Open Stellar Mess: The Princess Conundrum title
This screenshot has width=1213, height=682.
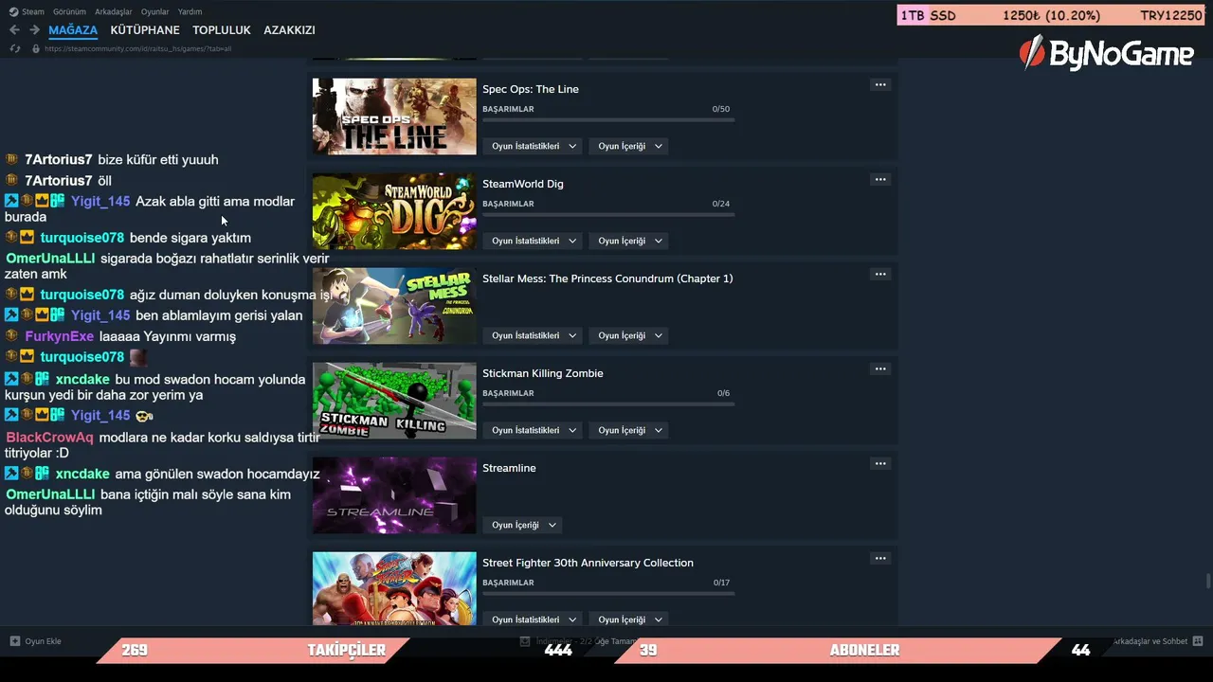point(607,278)
